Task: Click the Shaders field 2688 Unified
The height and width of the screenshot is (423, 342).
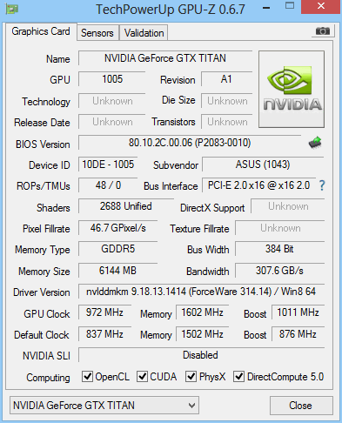Action: (x=126, y=206)
